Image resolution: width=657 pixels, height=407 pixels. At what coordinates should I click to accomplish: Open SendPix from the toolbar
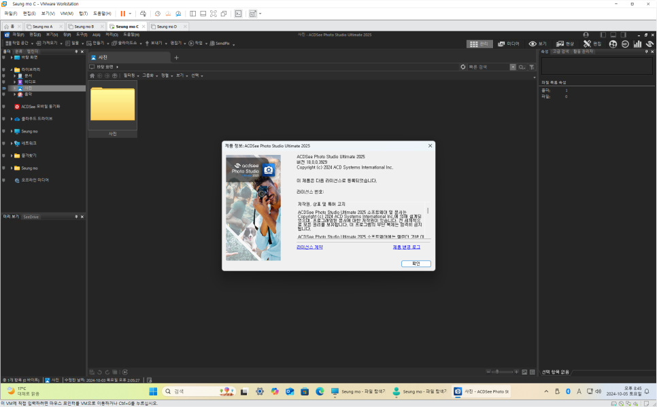[x=219, y=43]
